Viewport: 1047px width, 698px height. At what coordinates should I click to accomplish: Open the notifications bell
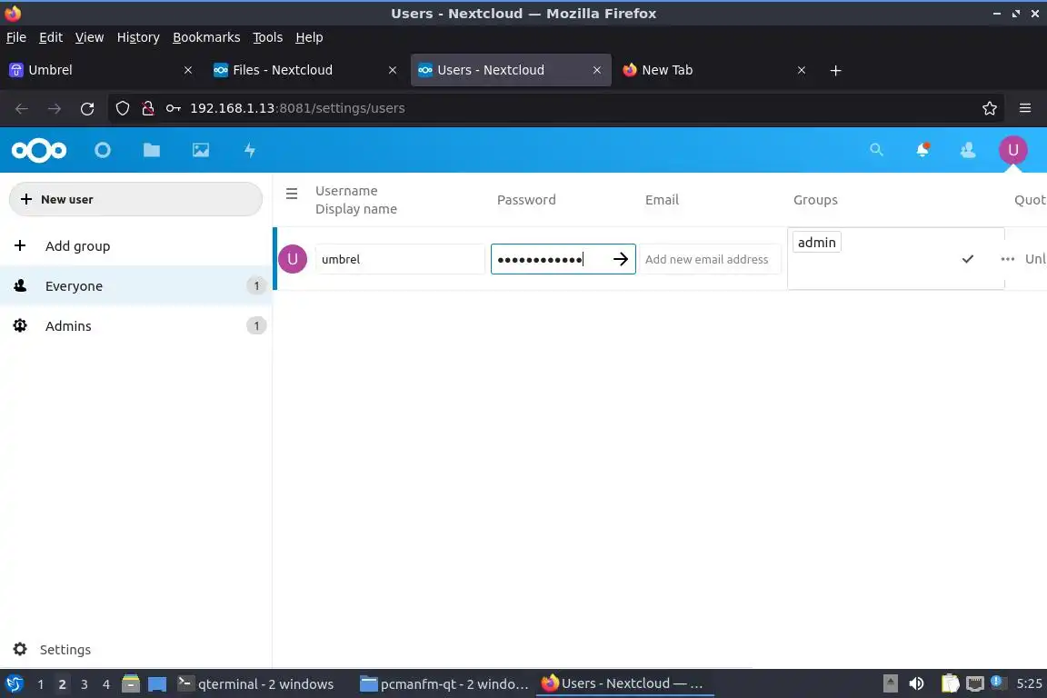(x=922, y=150)
